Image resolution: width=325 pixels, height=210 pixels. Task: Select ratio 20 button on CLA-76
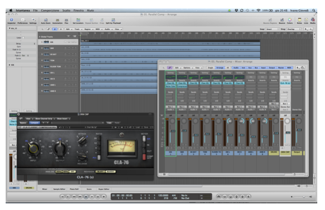[x=99, y=138]
